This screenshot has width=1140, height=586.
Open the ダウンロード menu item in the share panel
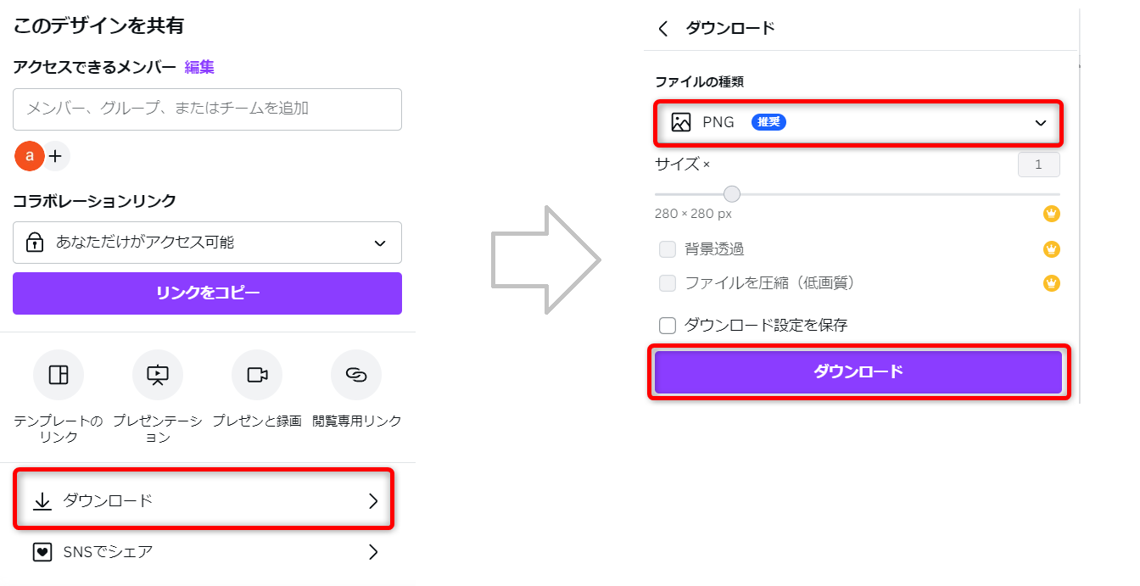pos(204,501)
